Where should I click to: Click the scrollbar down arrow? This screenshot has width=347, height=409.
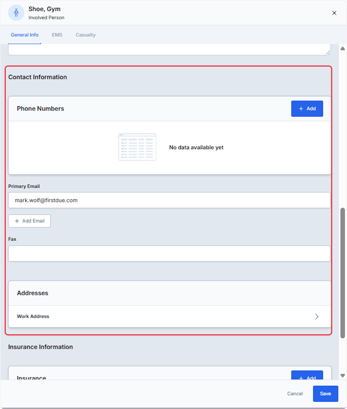[343, 376]
